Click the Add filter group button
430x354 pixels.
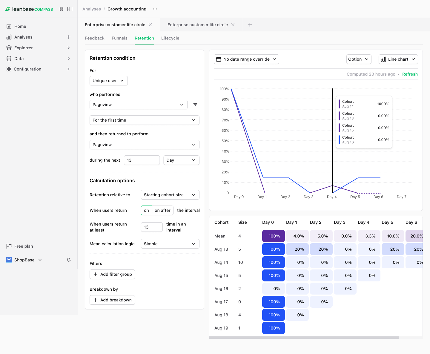(x=112, y=274)
